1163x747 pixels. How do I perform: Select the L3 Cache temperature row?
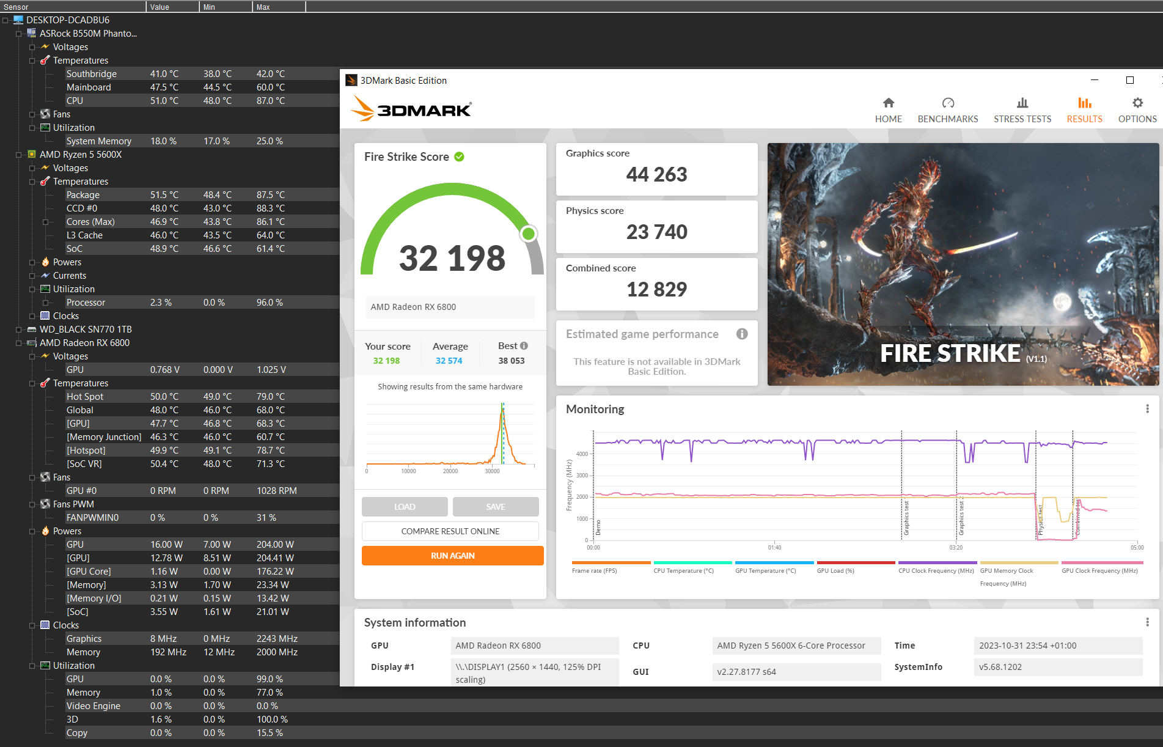202,235
